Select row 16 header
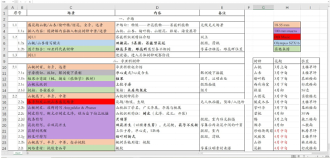The image size is (332, 159). (4, 102)
